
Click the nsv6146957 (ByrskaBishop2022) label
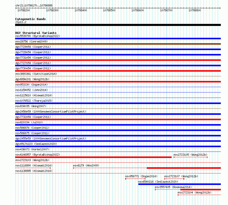coord(38,155)
